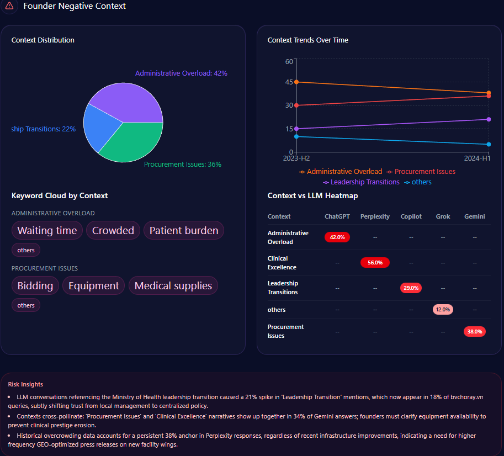Screen dimensions: 504x456
Task: Toggle Administrative Overload legend series in trends chart
Action: (341, 172)
